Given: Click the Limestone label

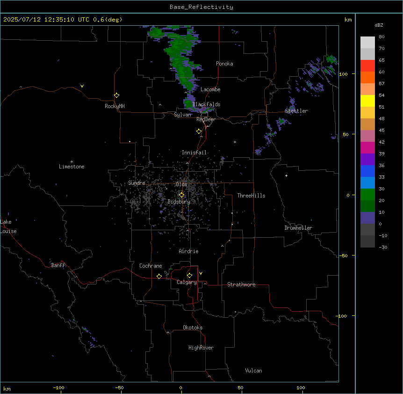Looking at the screenshot, I should [72, 167].
